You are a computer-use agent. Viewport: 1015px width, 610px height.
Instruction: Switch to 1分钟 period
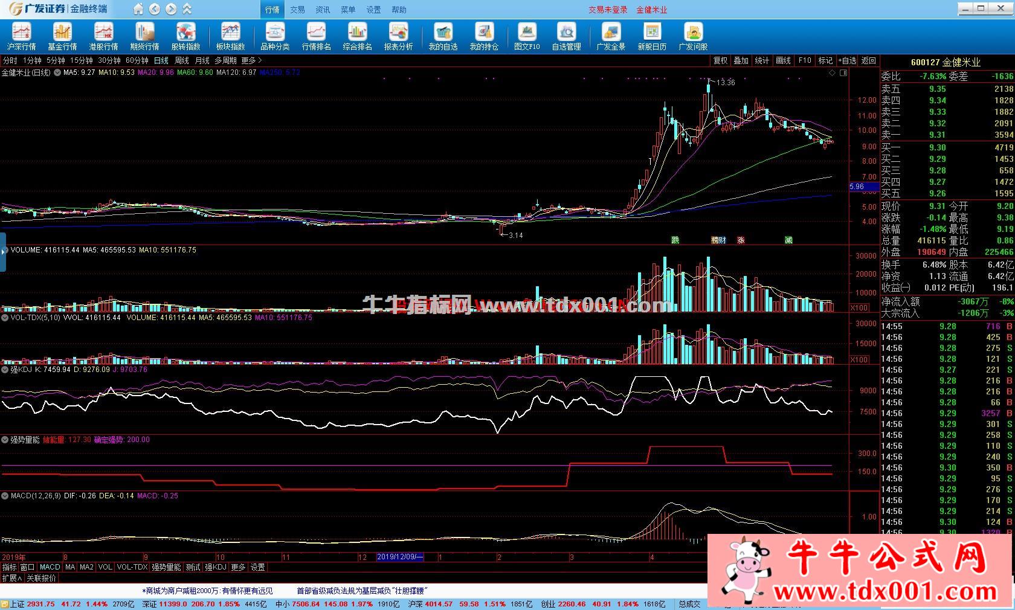32,60
